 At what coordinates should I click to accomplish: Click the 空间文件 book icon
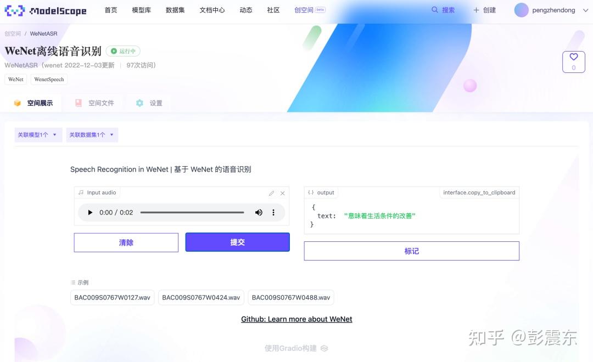pyautogui.click(x=79, y=103)
